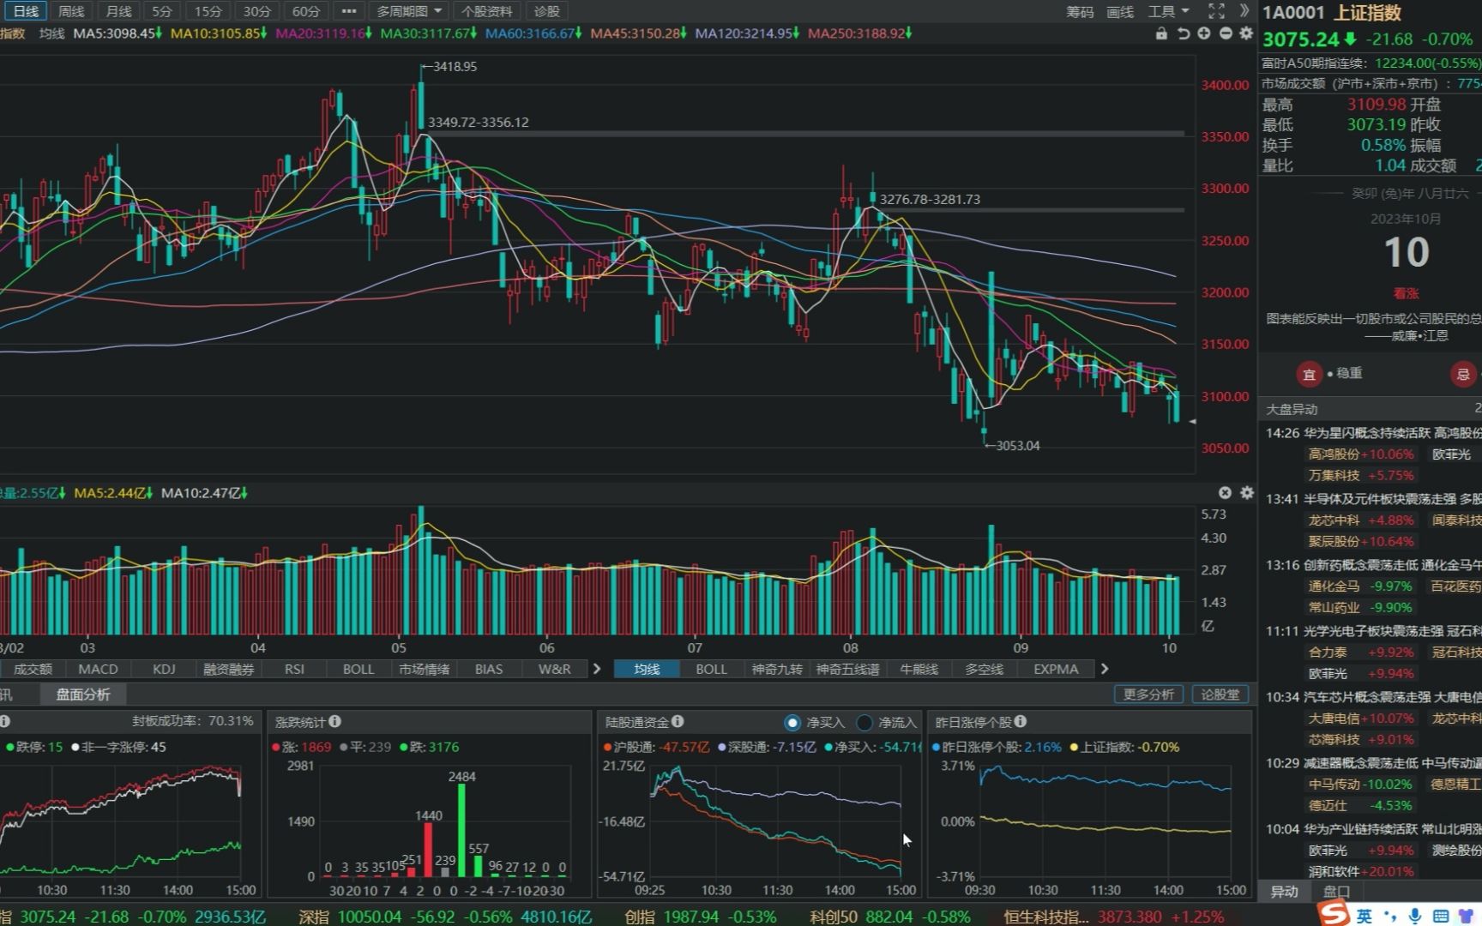Switch to 异动 tab at bottom right

pyautogui.click(x=1284, y=892)
